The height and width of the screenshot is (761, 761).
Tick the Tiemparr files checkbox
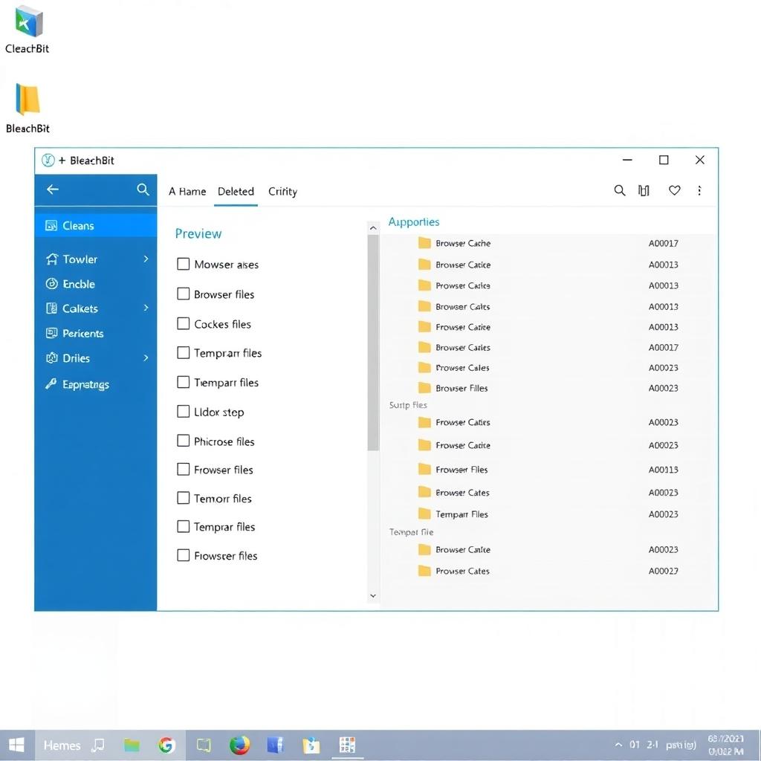[x=183, y=382]
